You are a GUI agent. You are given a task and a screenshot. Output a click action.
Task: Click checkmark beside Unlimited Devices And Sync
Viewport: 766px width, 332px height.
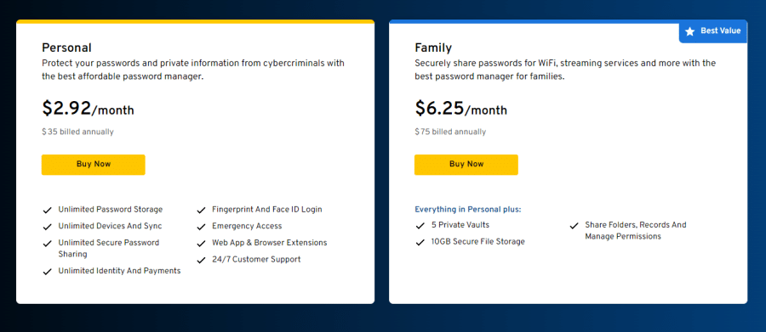(48, 228)
